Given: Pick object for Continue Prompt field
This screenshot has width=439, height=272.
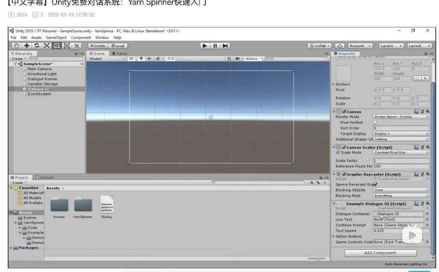Looking at the screenshot, I should tap(427, 225).
